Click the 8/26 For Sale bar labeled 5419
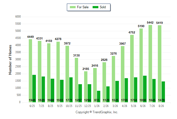 click(x=160, y=64)
